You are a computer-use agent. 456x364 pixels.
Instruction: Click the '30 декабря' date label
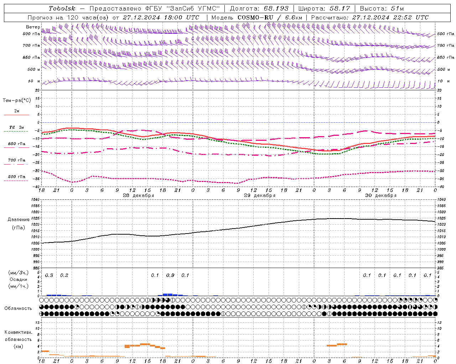(381, 196)
